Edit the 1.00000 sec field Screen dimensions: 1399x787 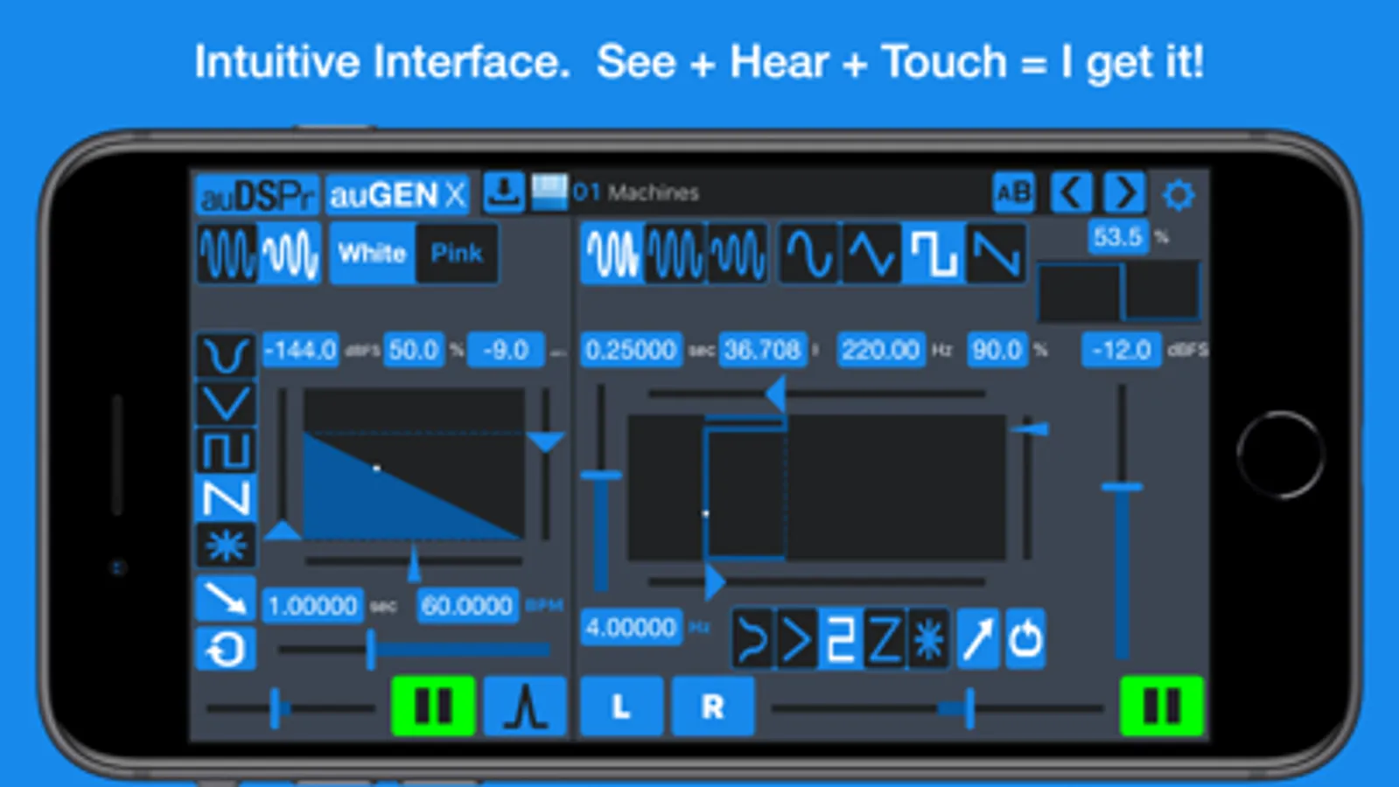coord(312,605)
